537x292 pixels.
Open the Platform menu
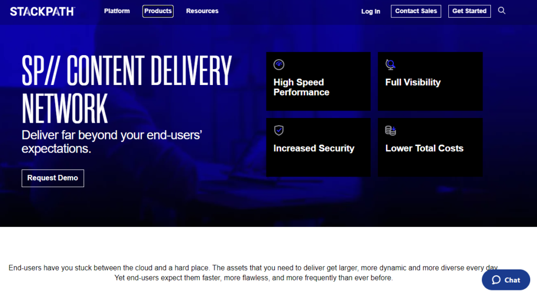pyautogui.click(x=117, y=11)
